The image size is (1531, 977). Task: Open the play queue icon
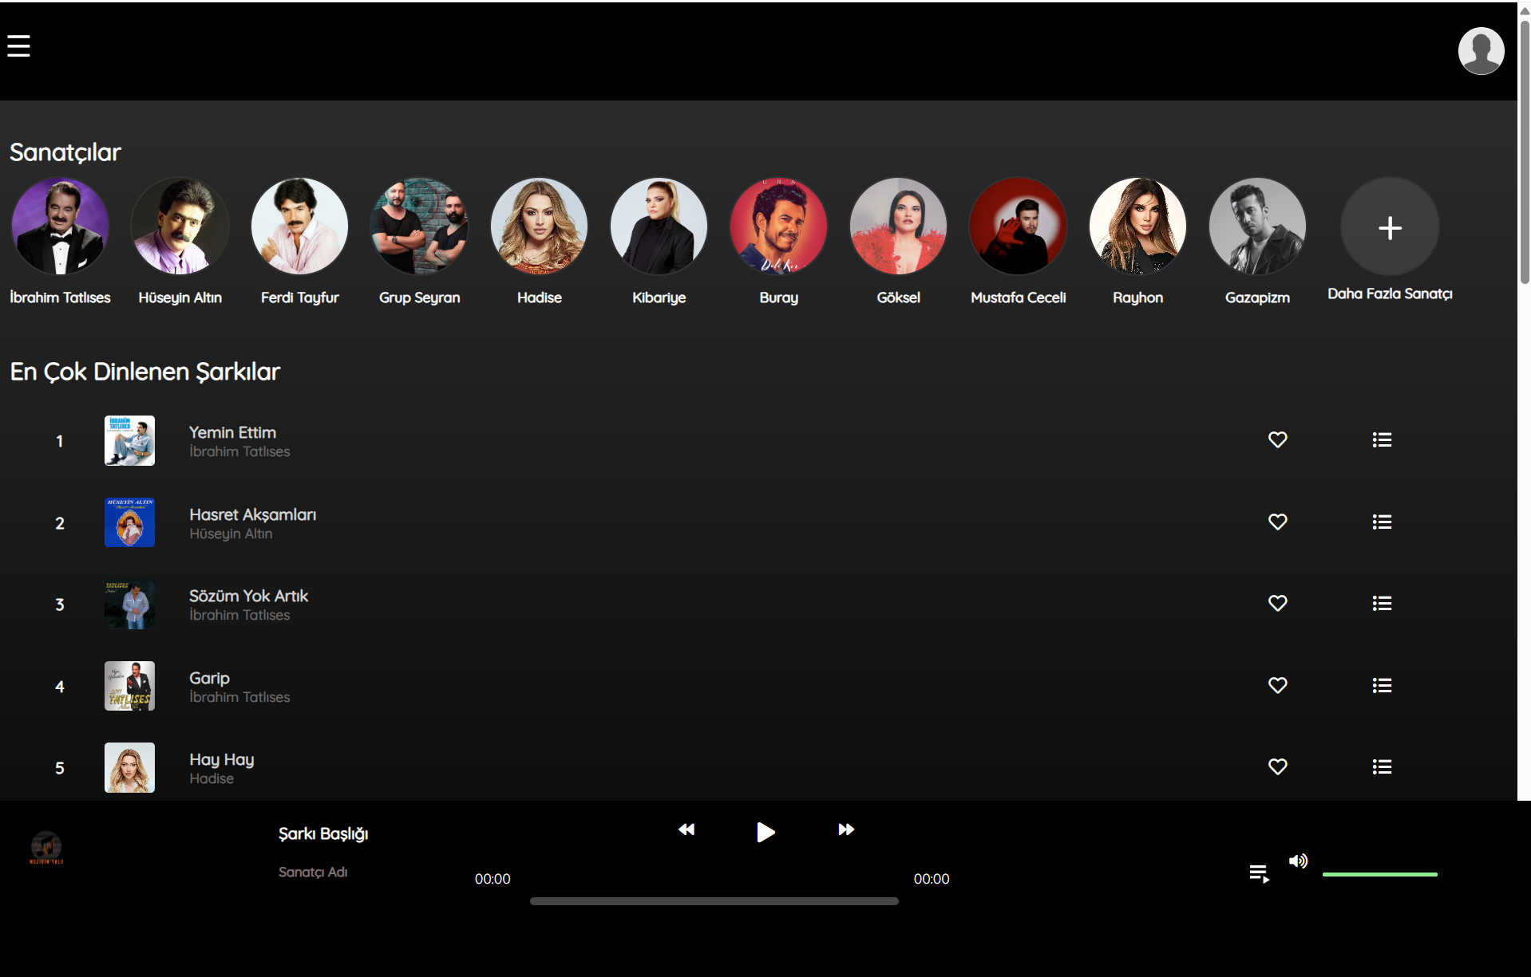click(x=1259, y=873)
